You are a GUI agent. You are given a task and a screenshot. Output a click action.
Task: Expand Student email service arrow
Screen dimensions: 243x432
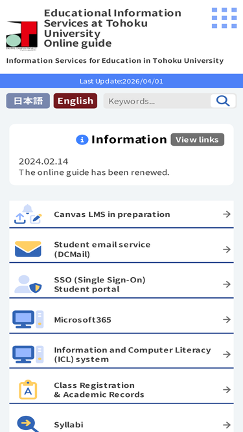click(227, 249)
